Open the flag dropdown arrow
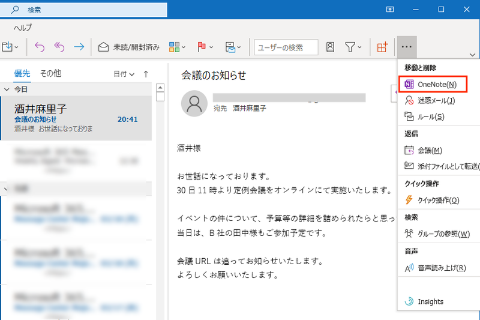Viewport: 480px width, 320px height. [x=211, y=47]
